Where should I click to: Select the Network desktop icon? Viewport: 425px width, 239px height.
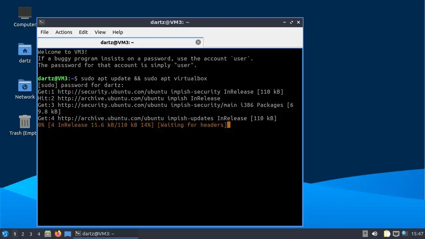(x=25, y=89)
